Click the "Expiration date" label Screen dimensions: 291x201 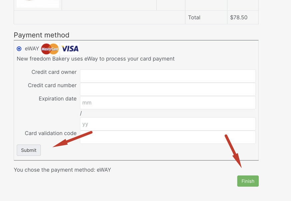point(58,99)
